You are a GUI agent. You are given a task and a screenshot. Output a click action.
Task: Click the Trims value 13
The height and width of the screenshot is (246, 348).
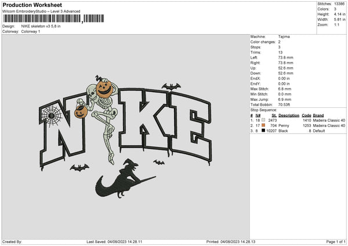coord(280,52)
